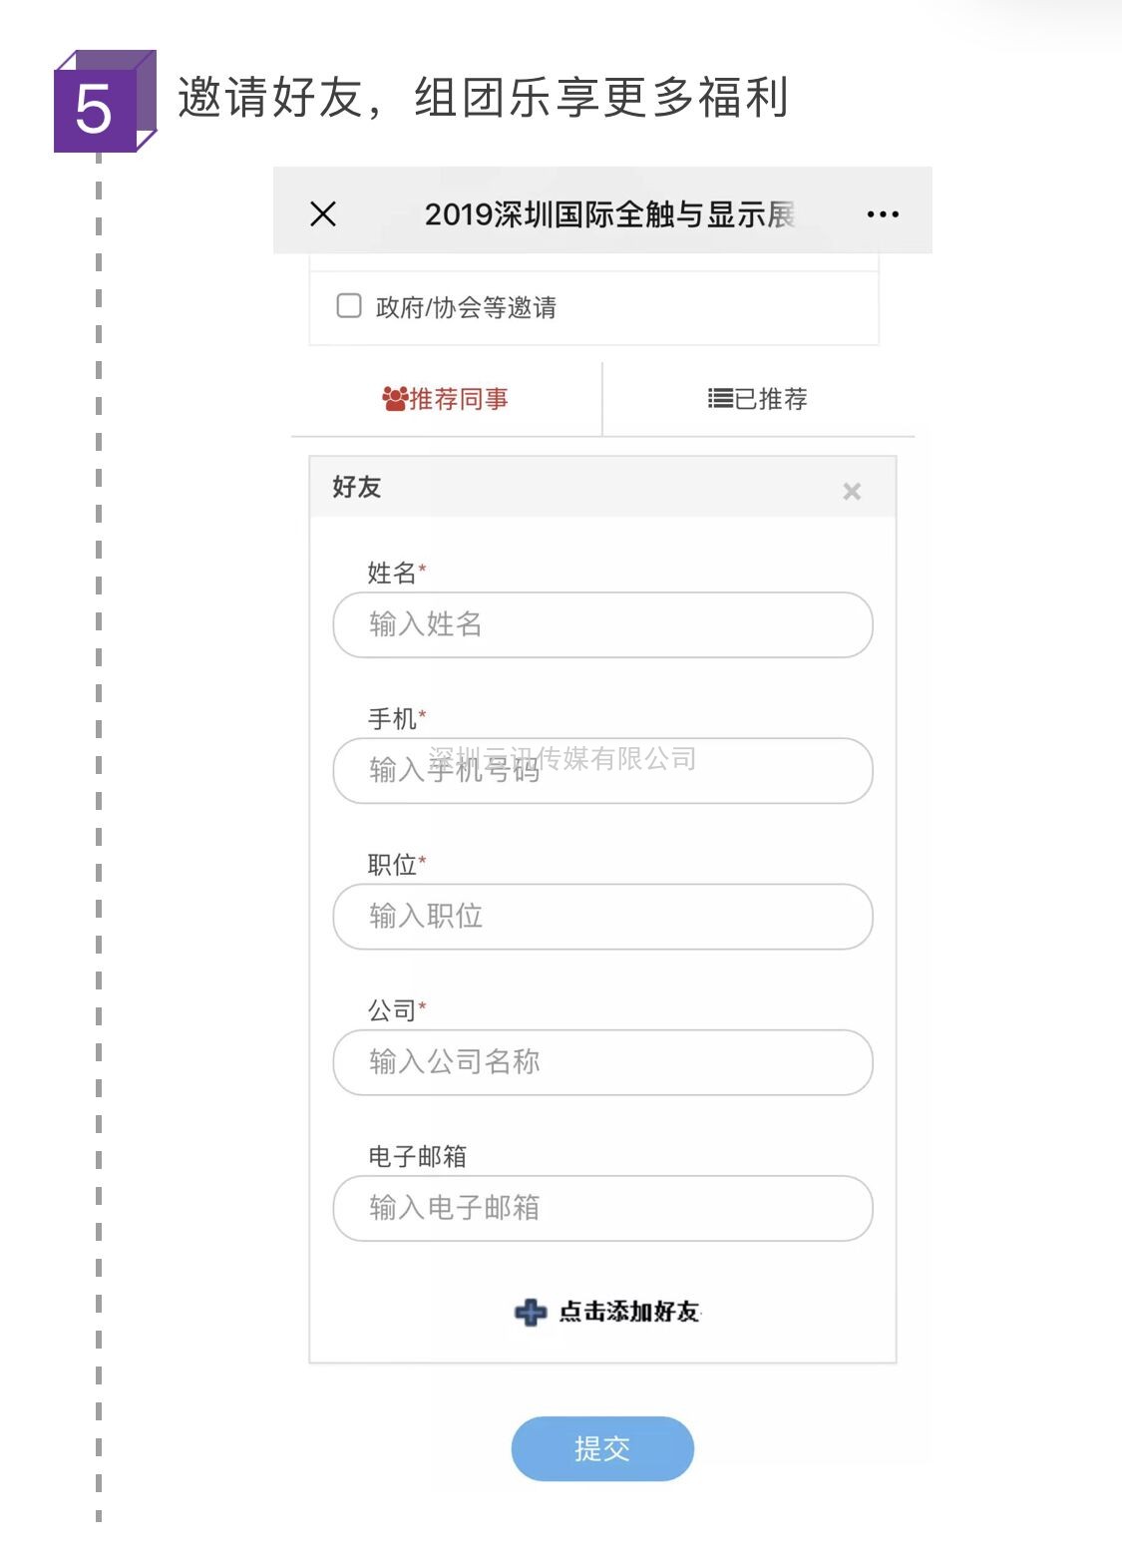Click the red group icon beside 推荐同事
Viewport: 1122px width, 1563px height.
point(395,399)
